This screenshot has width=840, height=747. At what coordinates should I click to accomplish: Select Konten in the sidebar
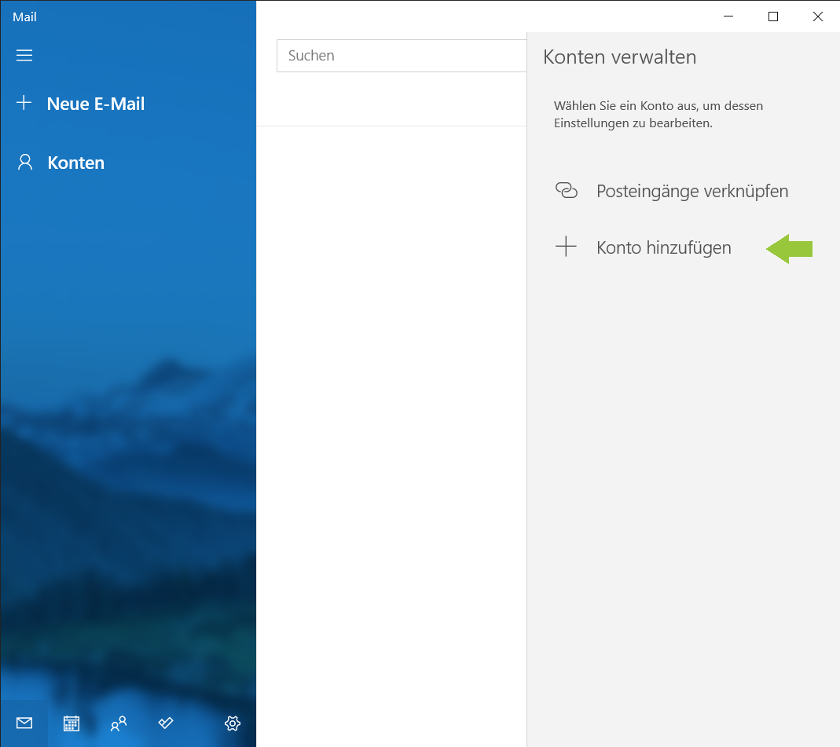pos(76,163)
